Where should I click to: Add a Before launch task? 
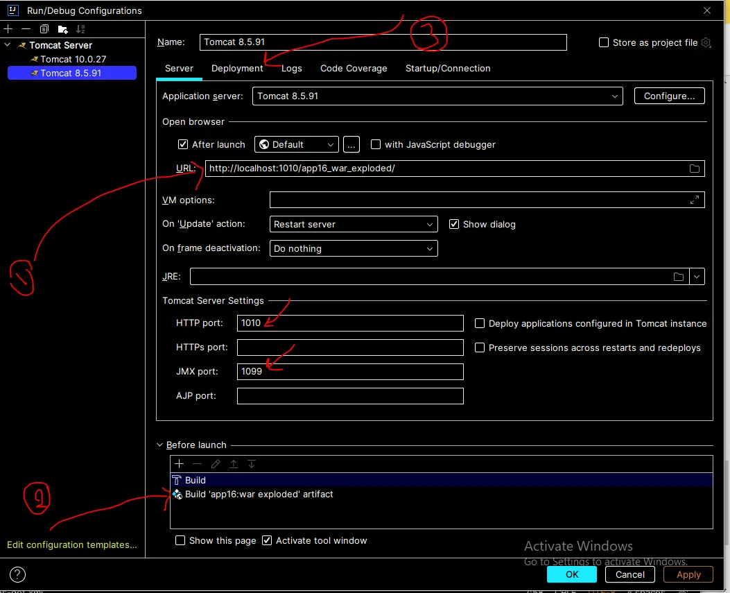click(x=180, y=464)
